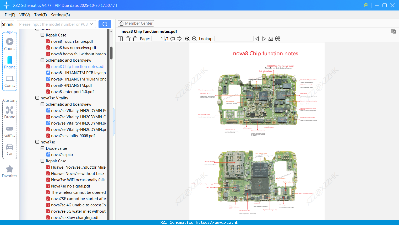Rotate the PDF counterclockwise

pyautogui.click(x=128, y=39)
